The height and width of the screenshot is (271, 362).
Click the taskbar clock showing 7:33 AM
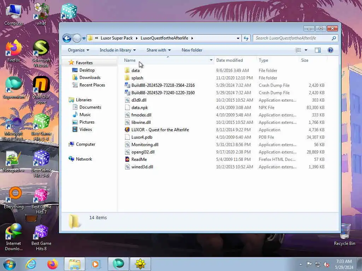pos(344,264)
